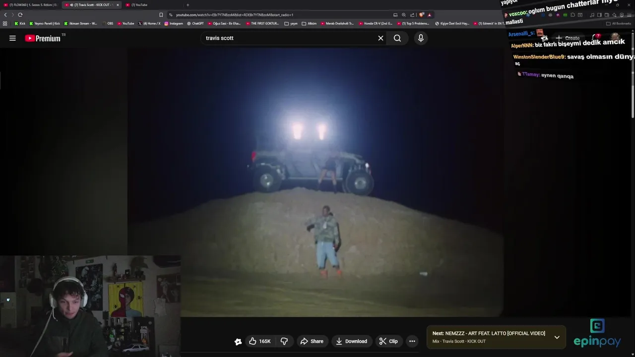The height and width of the screenshot is (357, 635).
Task: Switch to the FLOW360 1. Sezon browser tab
Action: pos(31,5)
